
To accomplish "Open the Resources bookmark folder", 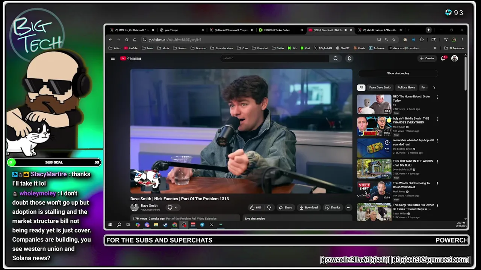I will click(x=198, y=48).
